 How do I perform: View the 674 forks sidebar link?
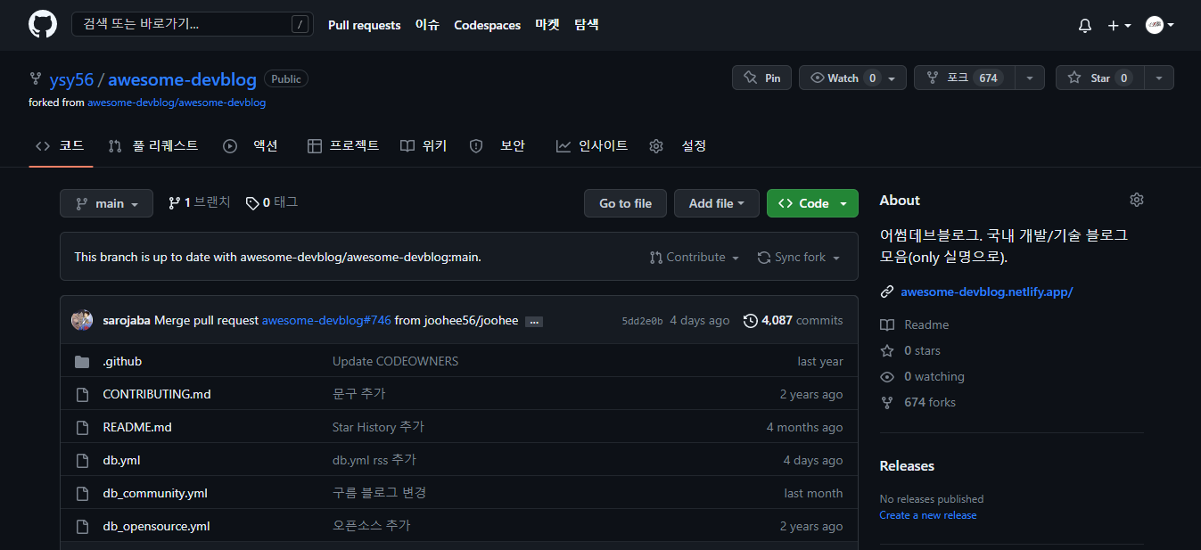(x=918, y=403)
